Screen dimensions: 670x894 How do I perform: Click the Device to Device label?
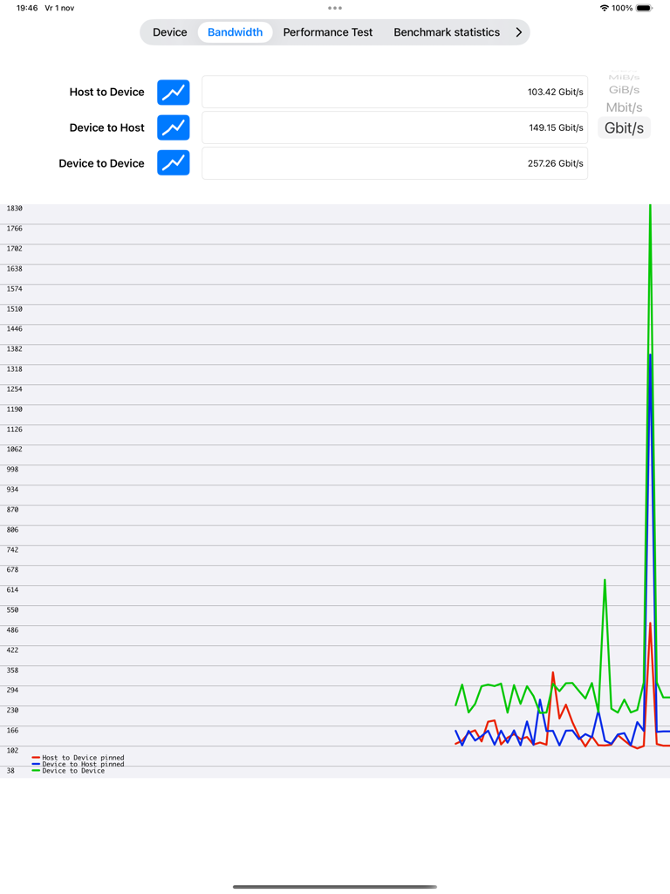point(101,163)
